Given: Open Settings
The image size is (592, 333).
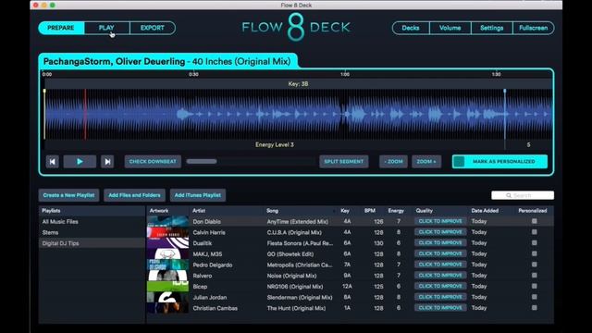Looking at the screenshot, I should 491,28.
